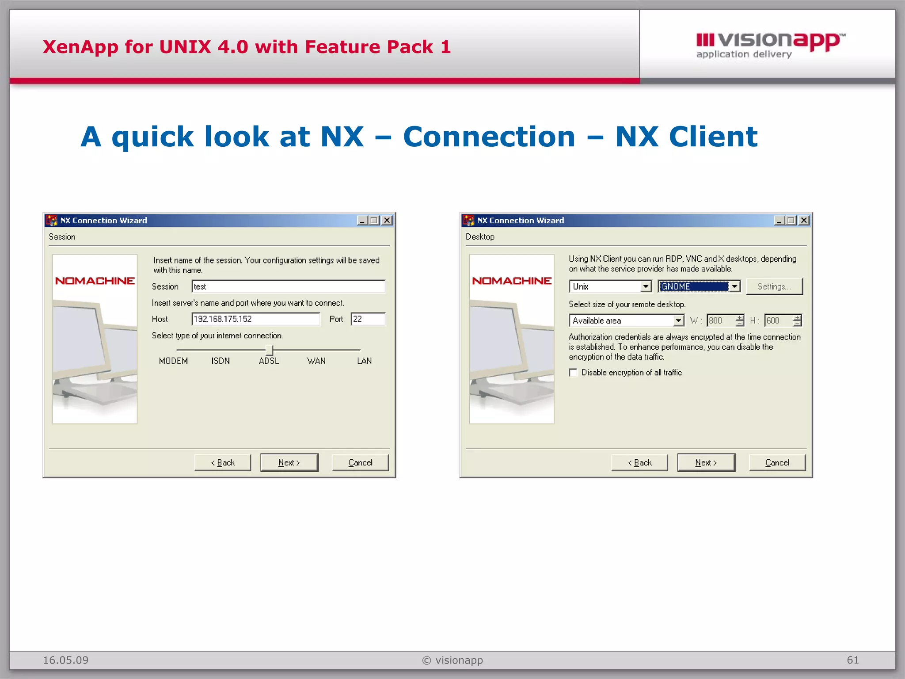Maximize the Session wizard window
The image size is (905, 679).
click(374, 220)
